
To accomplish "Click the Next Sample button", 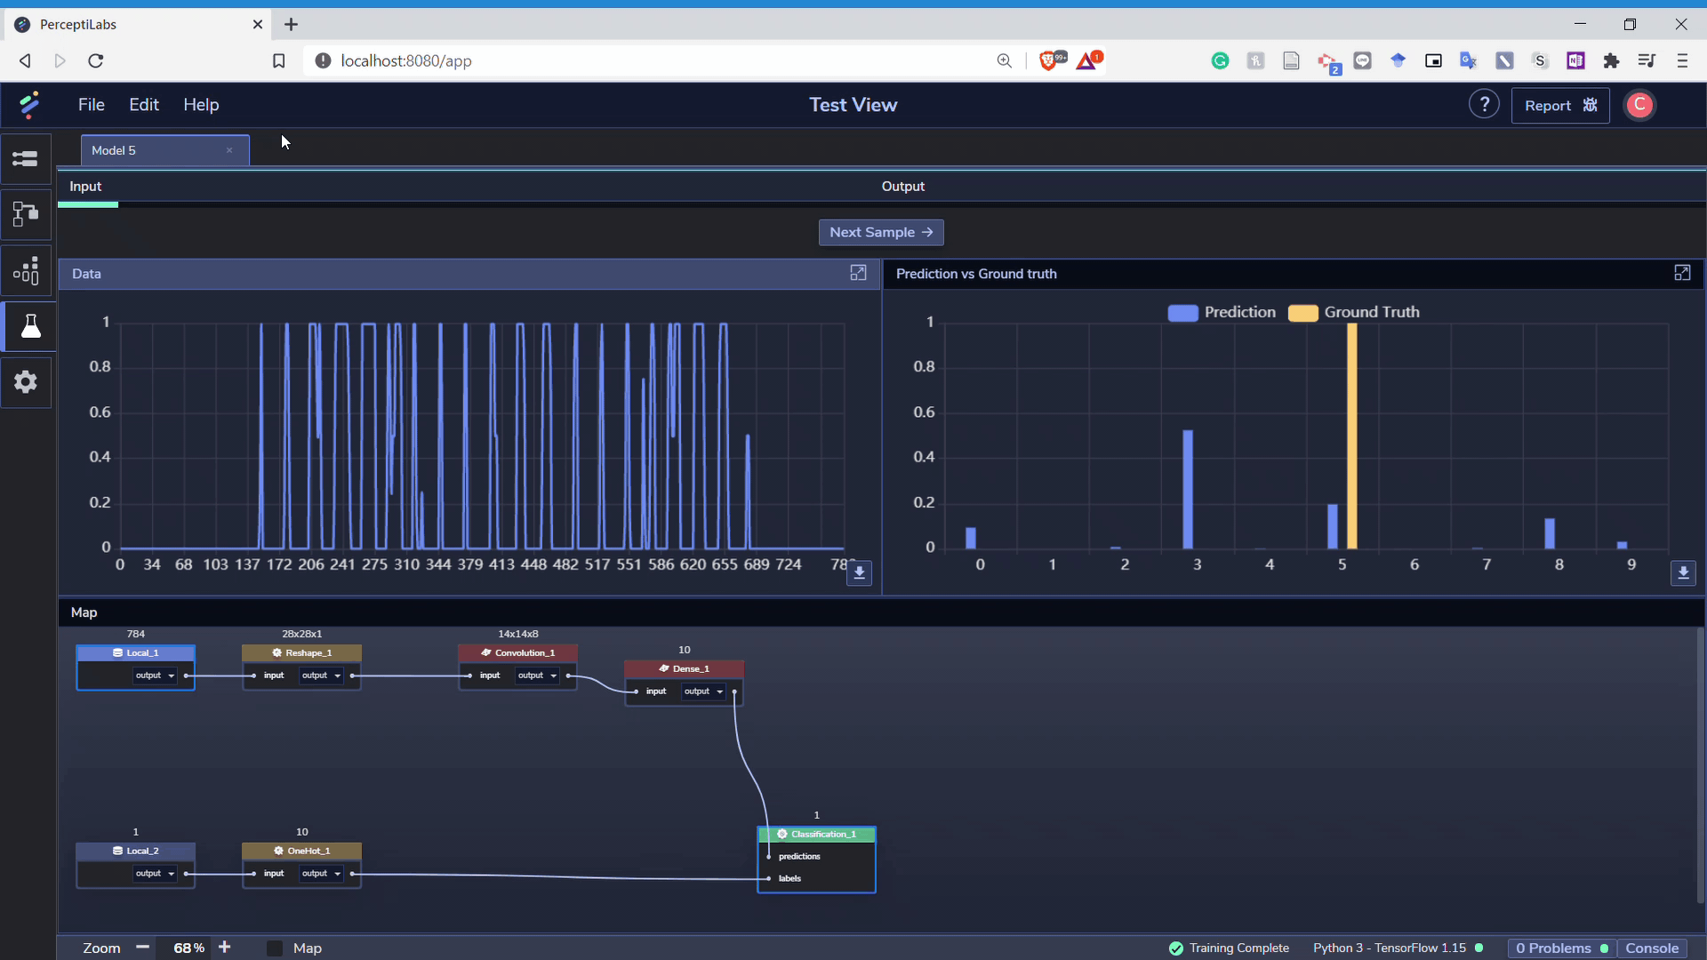I will point(880,233).
